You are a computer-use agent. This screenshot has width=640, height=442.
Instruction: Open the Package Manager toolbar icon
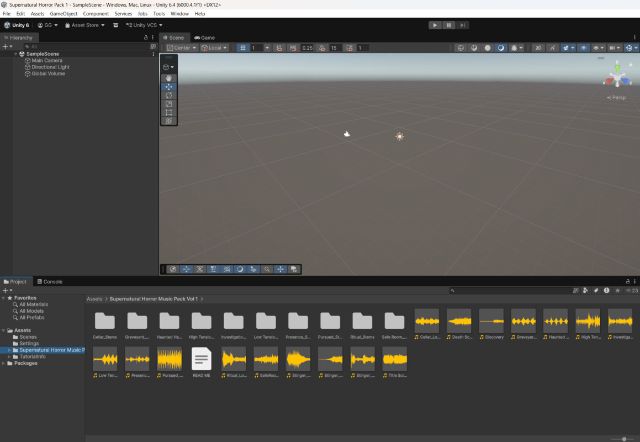click(115, 25)
